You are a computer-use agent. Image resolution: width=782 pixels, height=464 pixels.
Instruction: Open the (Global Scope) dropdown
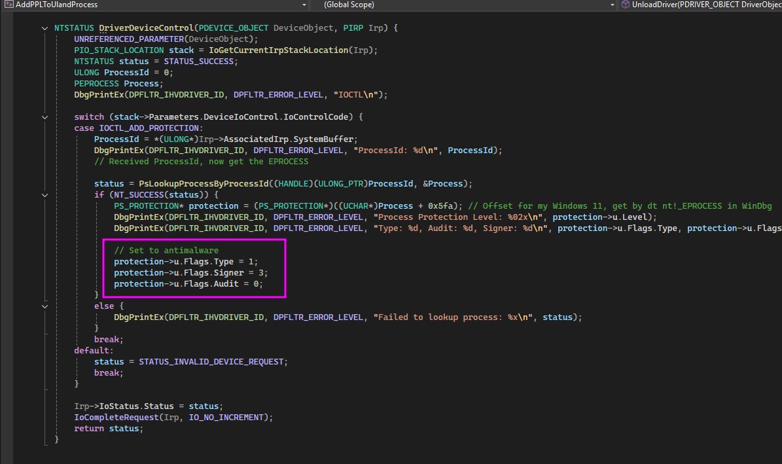click(x=613, y=5)
